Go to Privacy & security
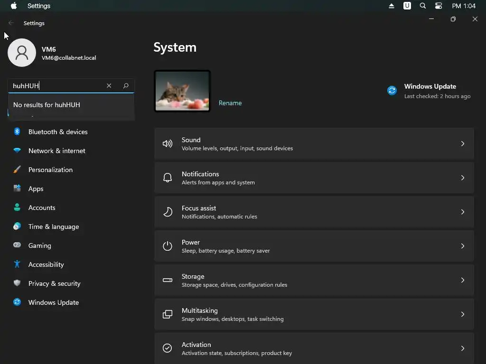486x364 pixels. click(x=71, y=283)
